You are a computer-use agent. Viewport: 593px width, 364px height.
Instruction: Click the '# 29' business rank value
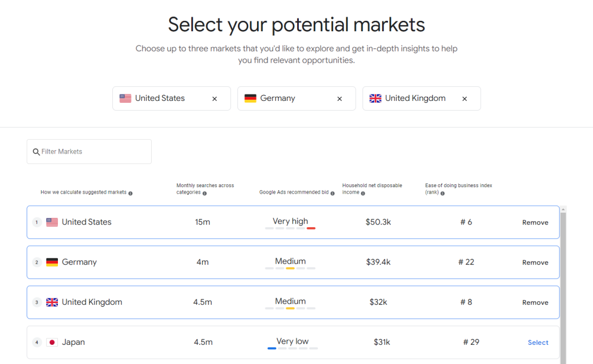click(x=471, y=343)
